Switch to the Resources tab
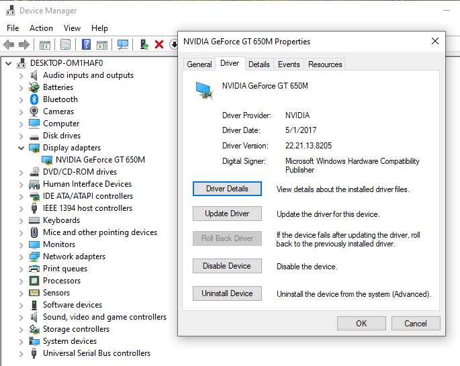This screenshot has height=366, width=460. (x=325, y=64)
